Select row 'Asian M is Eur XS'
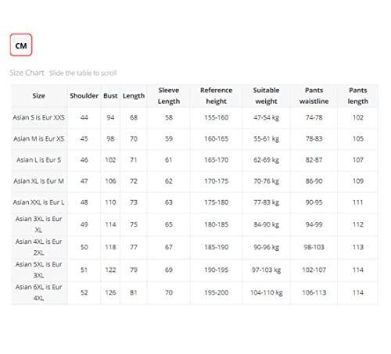 (195, 139)
